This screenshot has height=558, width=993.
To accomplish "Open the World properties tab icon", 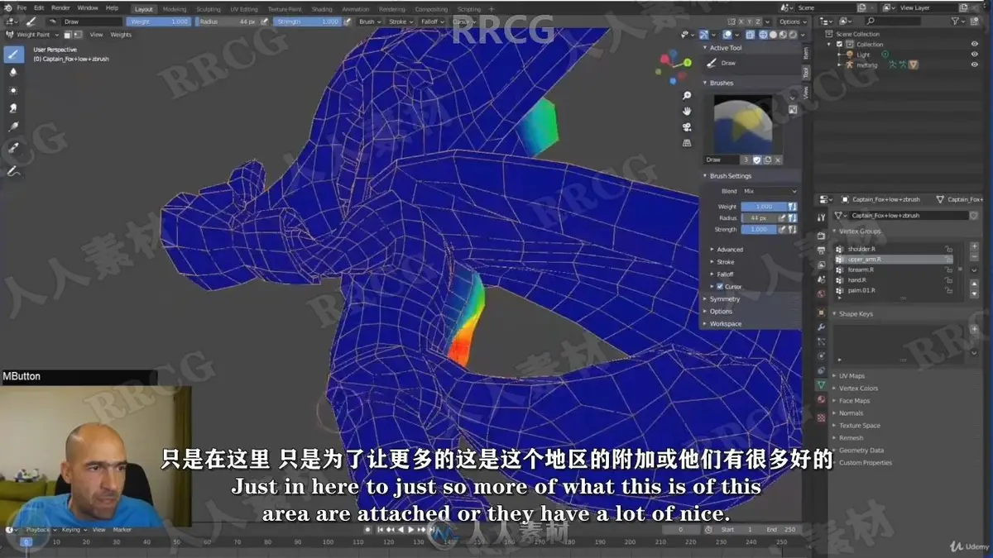I will tap(821, 293).
